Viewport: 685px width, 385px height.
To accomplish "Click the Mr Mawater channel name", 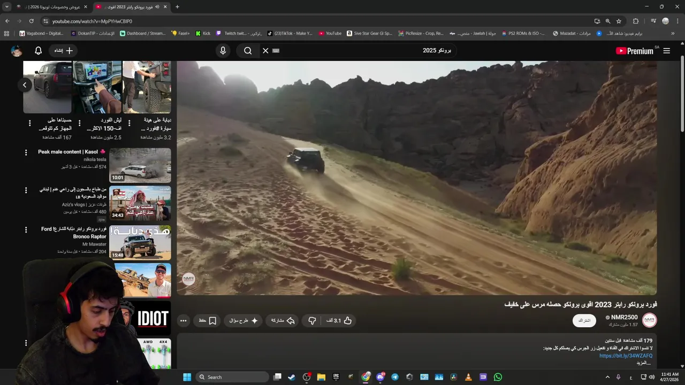I will [x=94, y=244].
